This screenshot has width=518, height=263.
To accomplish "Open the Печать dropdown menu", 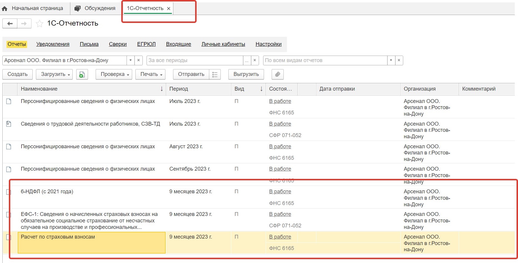I will pos(150,74).
